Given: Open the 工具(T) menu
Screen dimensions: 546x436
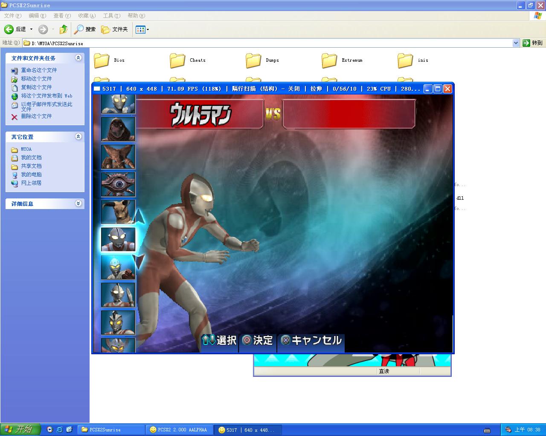Looking at the screenshot, I should [x=112, y=16].
